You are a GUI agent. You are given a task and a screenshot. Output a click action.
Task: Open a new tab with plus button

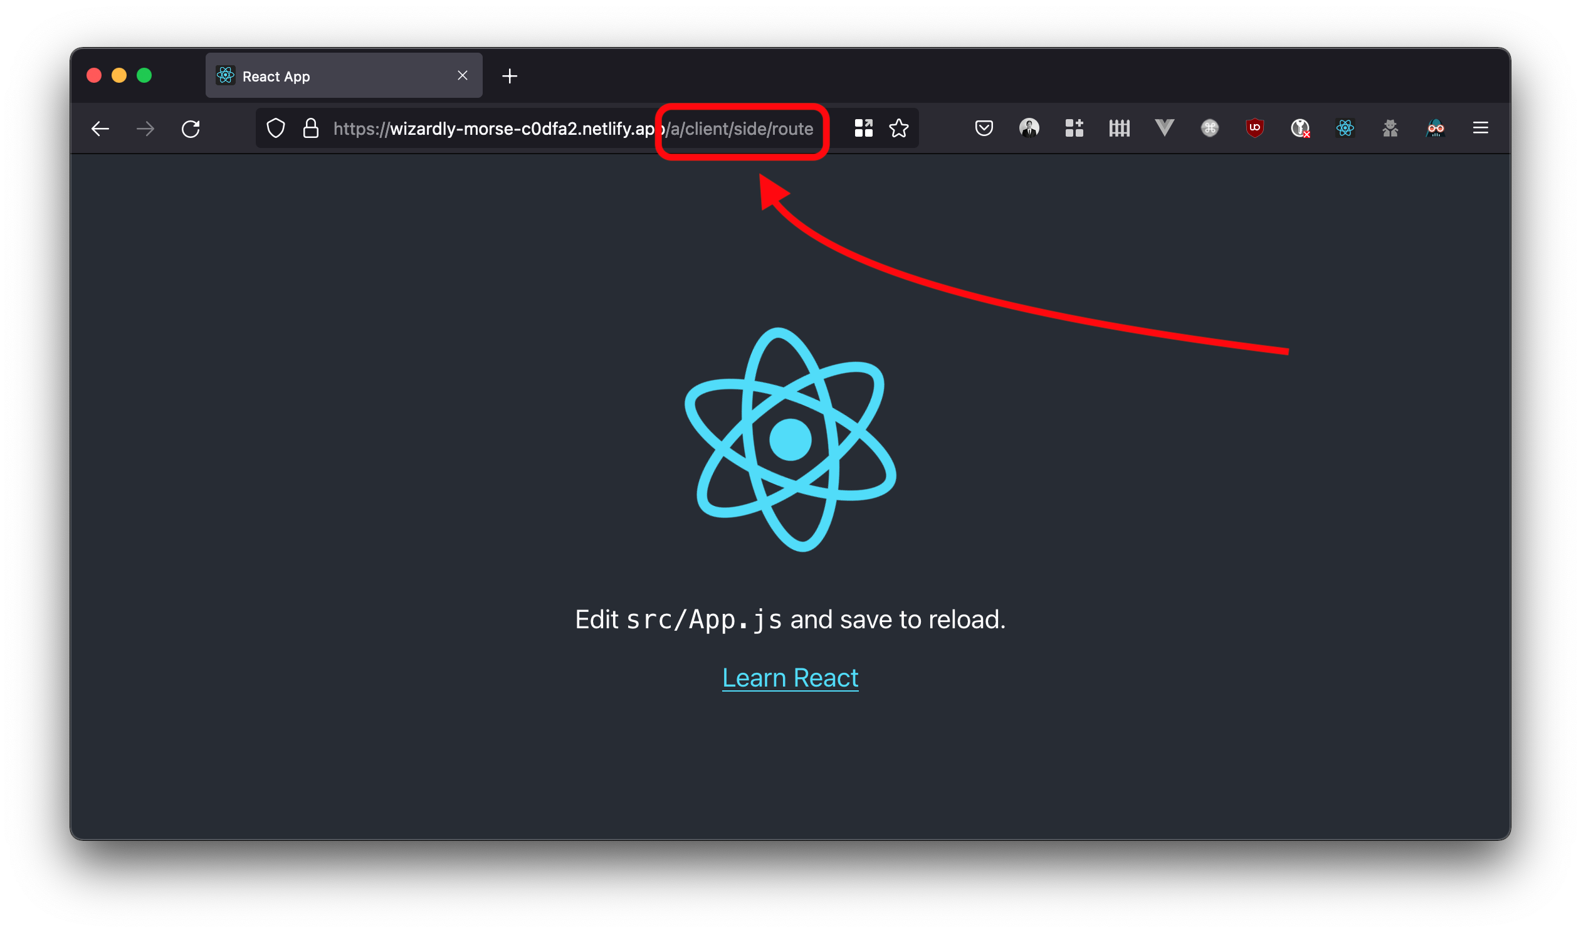click(x=510, y=76)
